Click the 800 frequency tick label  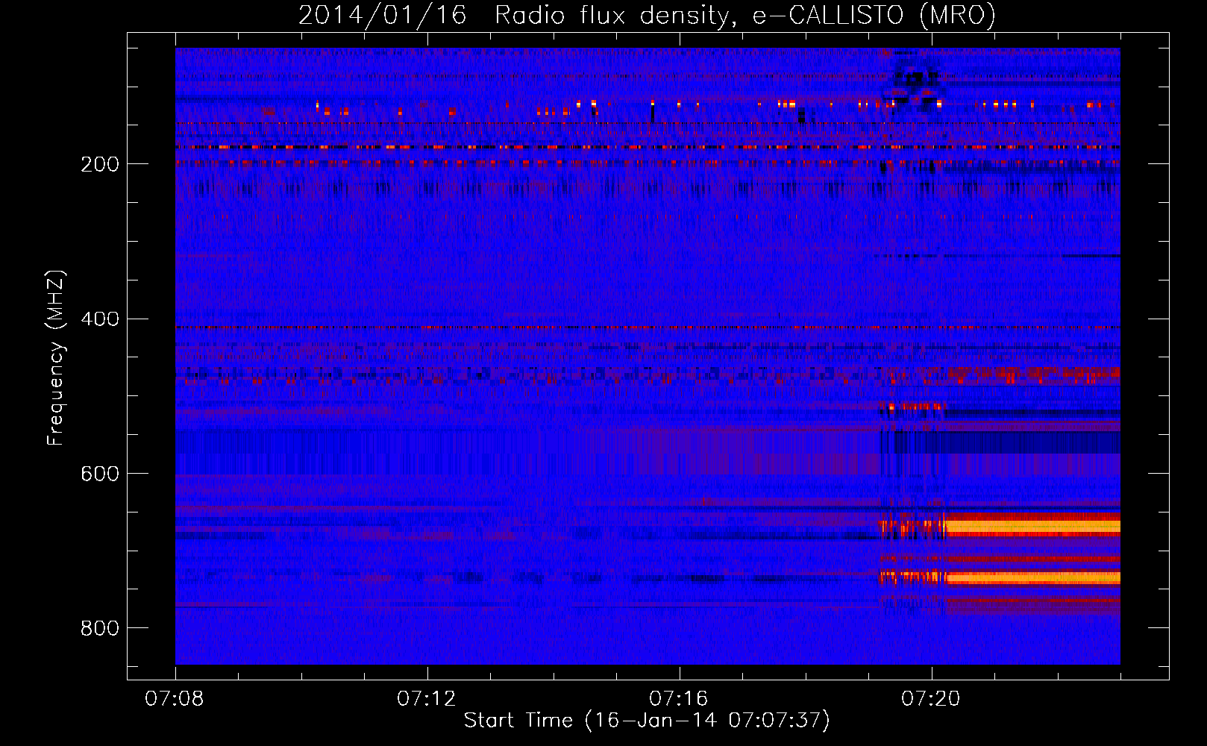click(99, 628)
